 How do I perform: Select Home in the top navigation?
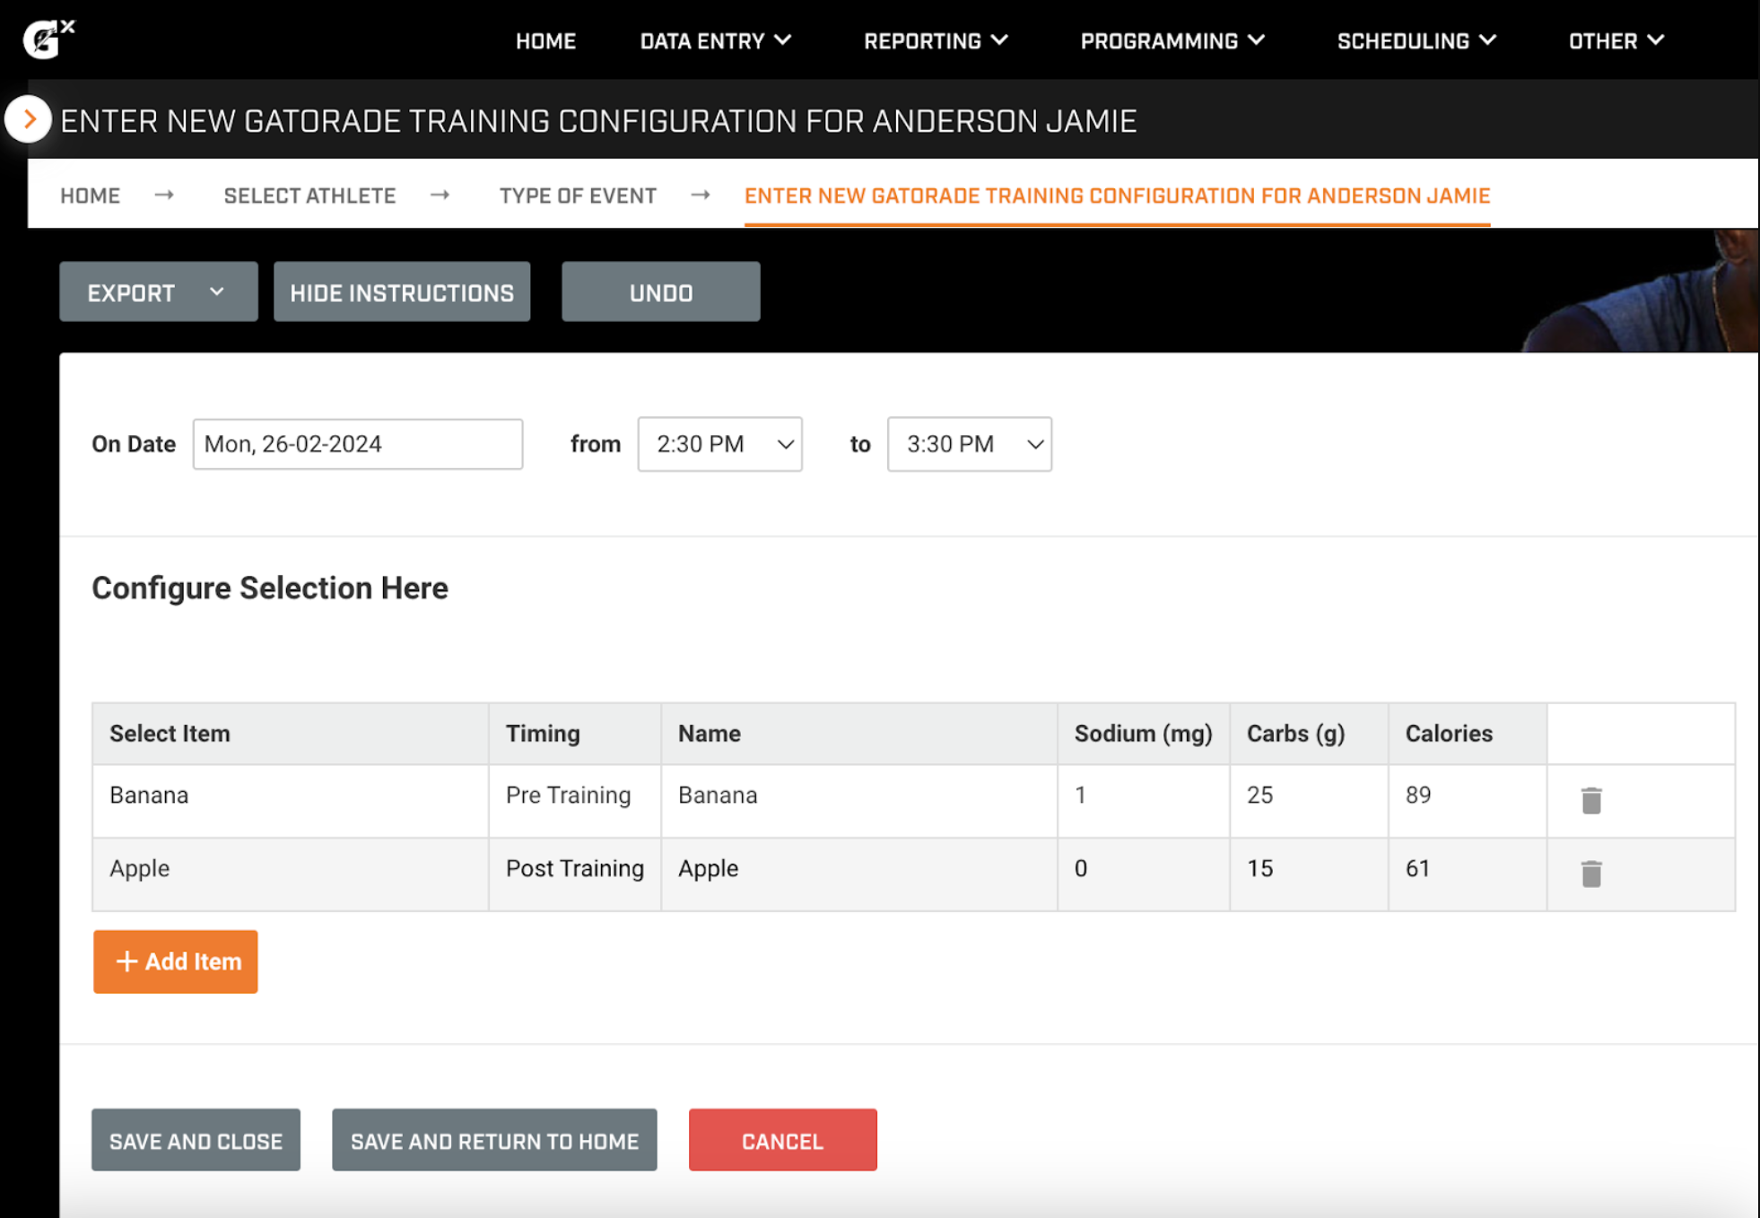point(545,40)
